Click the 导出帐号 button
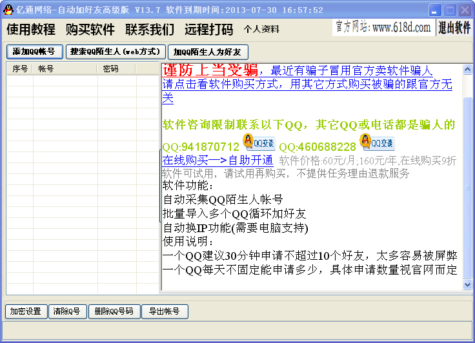This screenshot has height=343, width=475. click(165, 311)
